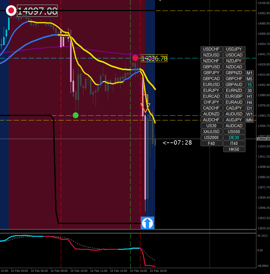
Task: Load the NZDJPY chart
Action: 234,61
